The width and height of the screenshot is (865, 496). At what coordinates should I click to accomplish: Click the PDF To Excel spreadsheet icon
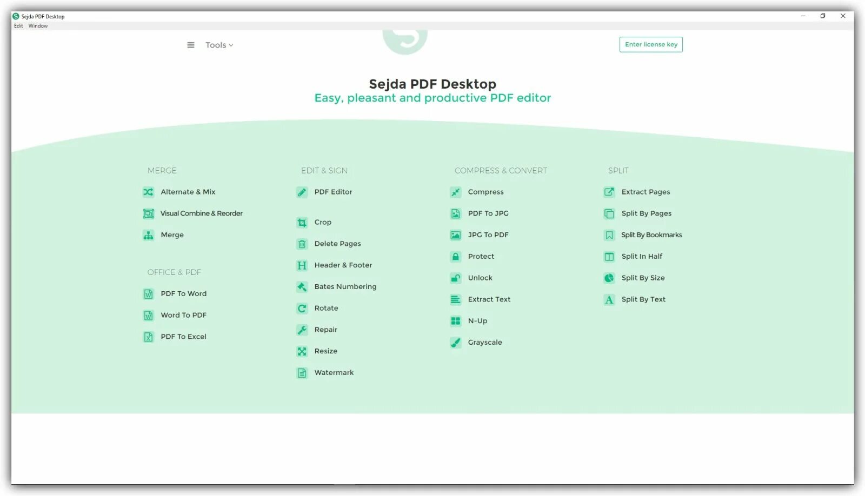pos(148,337)
